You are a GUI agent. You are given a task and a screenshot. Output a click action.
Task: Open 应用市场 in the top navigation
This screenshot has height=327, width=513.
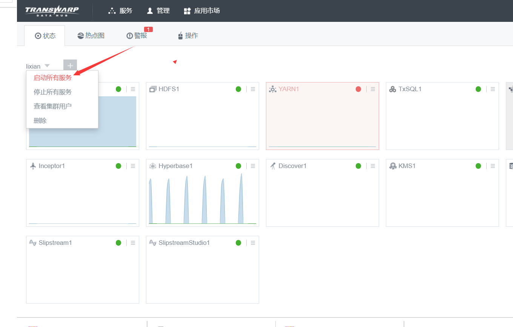[202, 11]
